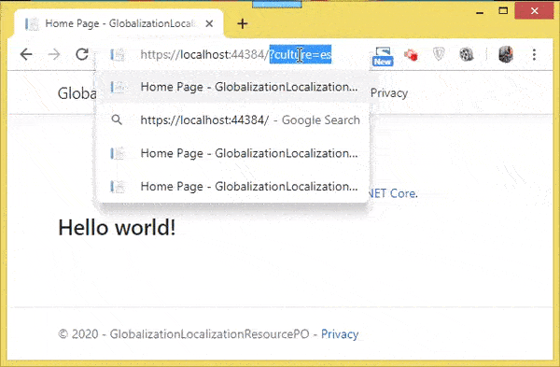Image resolution: width=560 pixels, height=367 pixels.
Task: Close the Home Page browser tab
Action: click(x=209, y=23)
